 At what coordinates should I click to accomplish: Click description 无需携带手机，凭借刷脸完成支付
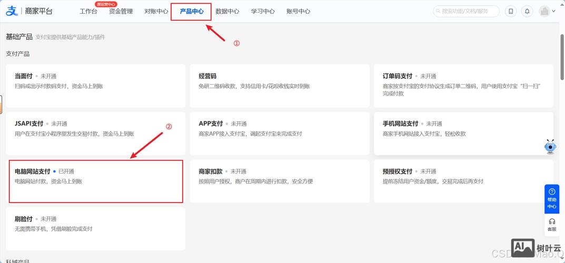tap(54, 229)
